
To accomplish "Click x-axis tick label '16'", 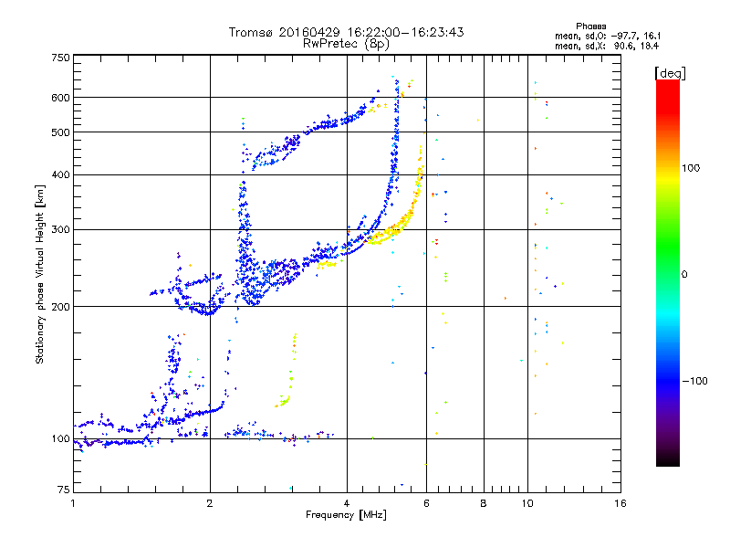I will coord(620,503).
